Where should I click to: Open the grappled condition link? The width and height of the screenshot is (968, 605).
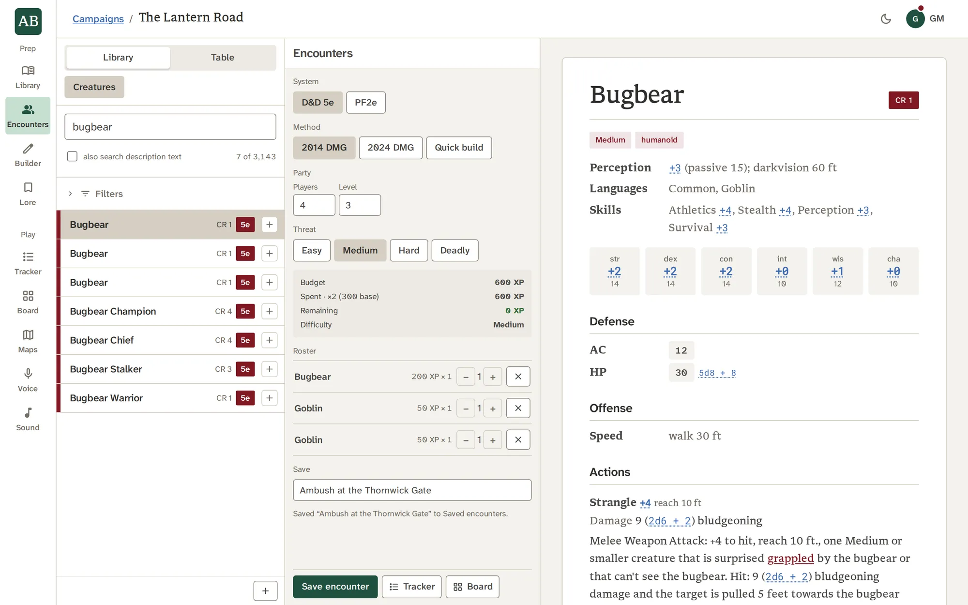790,559
